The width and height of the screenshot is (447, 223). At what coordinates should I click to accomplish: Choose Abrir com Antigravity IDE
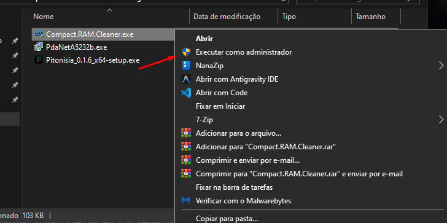[237, 79]
